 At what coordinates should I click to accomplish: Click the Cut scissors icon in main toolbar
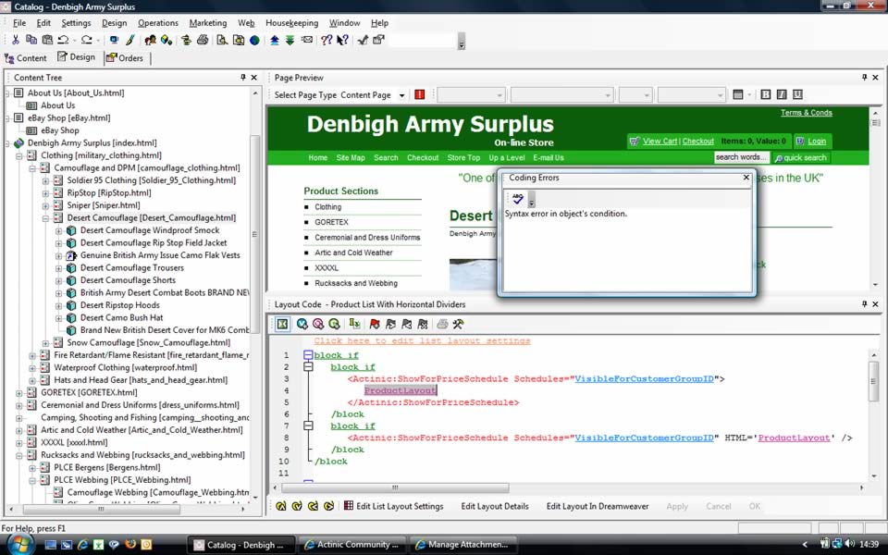(16, 40)
